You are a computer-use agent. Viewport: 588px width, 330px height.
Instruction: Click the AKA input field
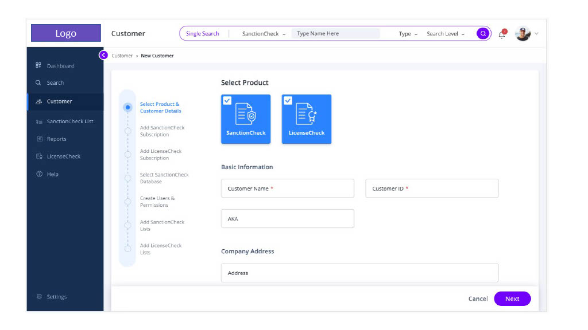point(287,218)
